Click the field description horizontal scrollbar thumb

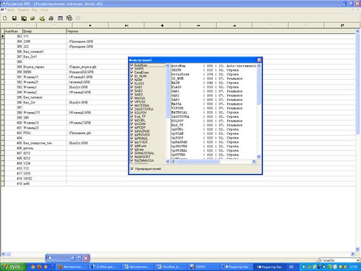198,161
